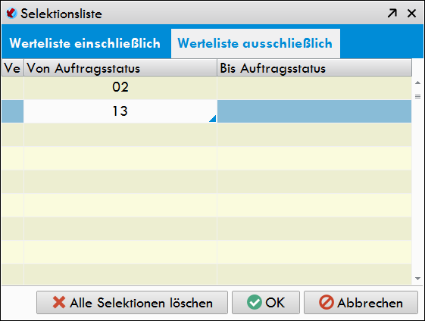The height and width of the screenshot is (321, 425).
Task: Click the red application logo icon
Action: point(11,13)
